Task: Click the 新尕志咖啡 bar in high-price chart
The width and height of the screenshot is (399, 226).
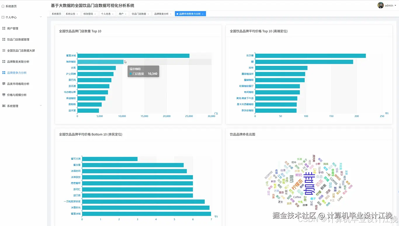Action: tap(276, 111)
